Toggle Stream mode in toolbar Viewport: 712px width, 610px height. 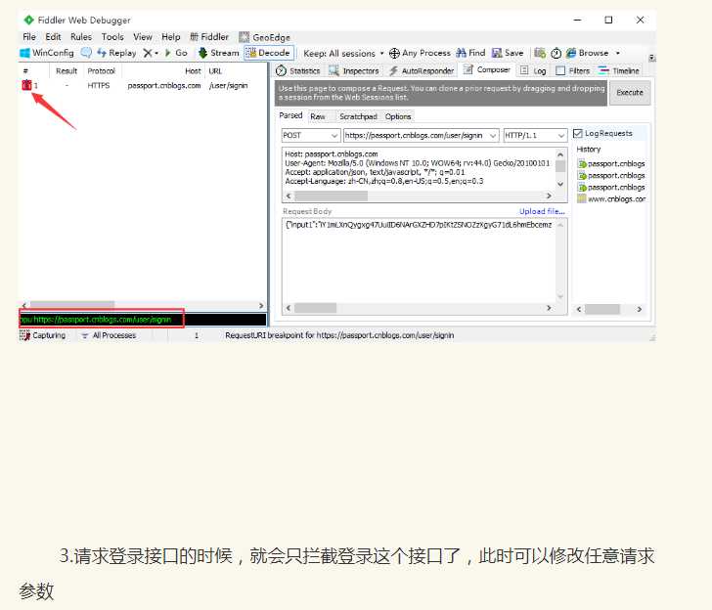[x=218, y=53]
